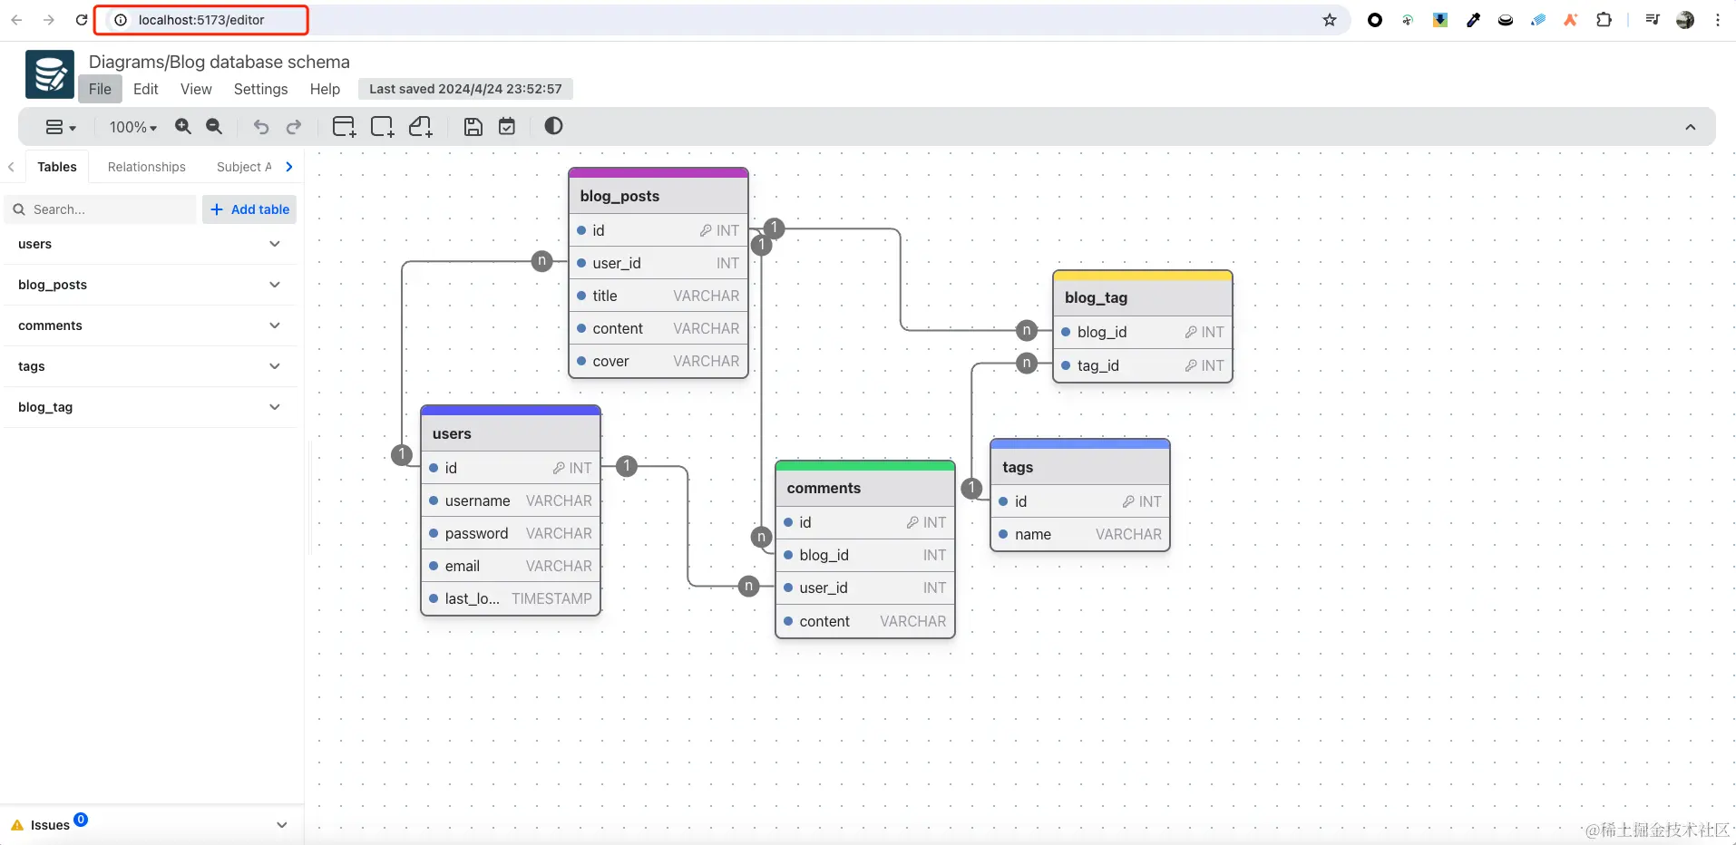Click the add note icon
This screenshot has width=1736, height=845.
click(421, 127)
